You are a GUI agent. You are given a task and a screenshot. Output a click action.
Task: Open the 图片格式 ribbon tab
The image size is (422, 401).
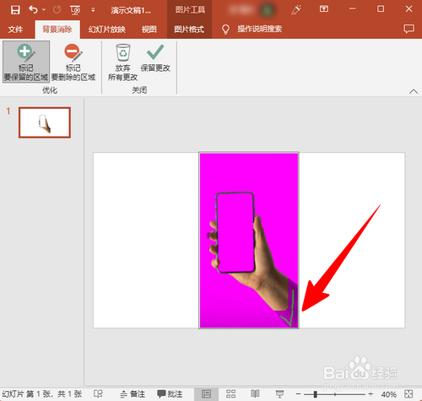point(189,29)
